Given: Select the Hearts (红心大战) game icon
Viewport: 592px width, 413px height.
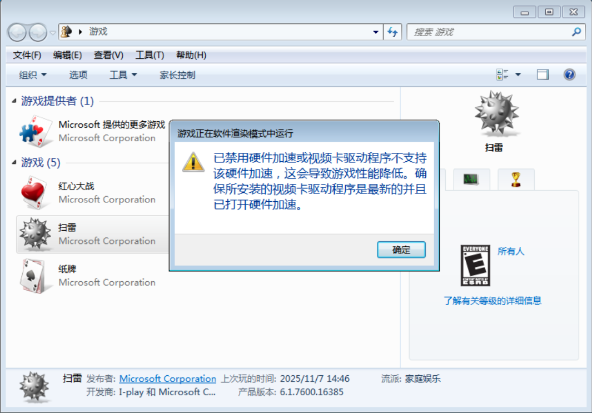Looking at the screenshot, I should [34, 192].
